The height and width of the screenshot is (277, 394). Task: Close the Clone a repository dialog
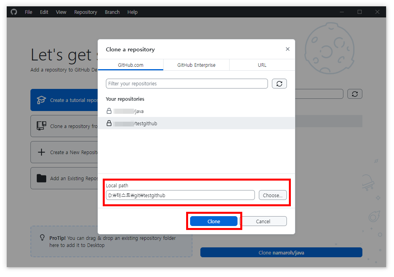[x=287, y=49]
